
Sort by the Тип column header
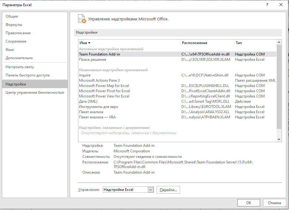(255, 43)
